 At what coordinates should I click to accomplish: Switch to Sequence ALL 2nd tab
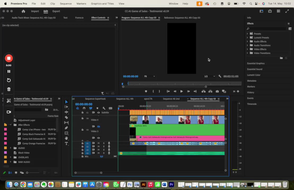(171, 99)
